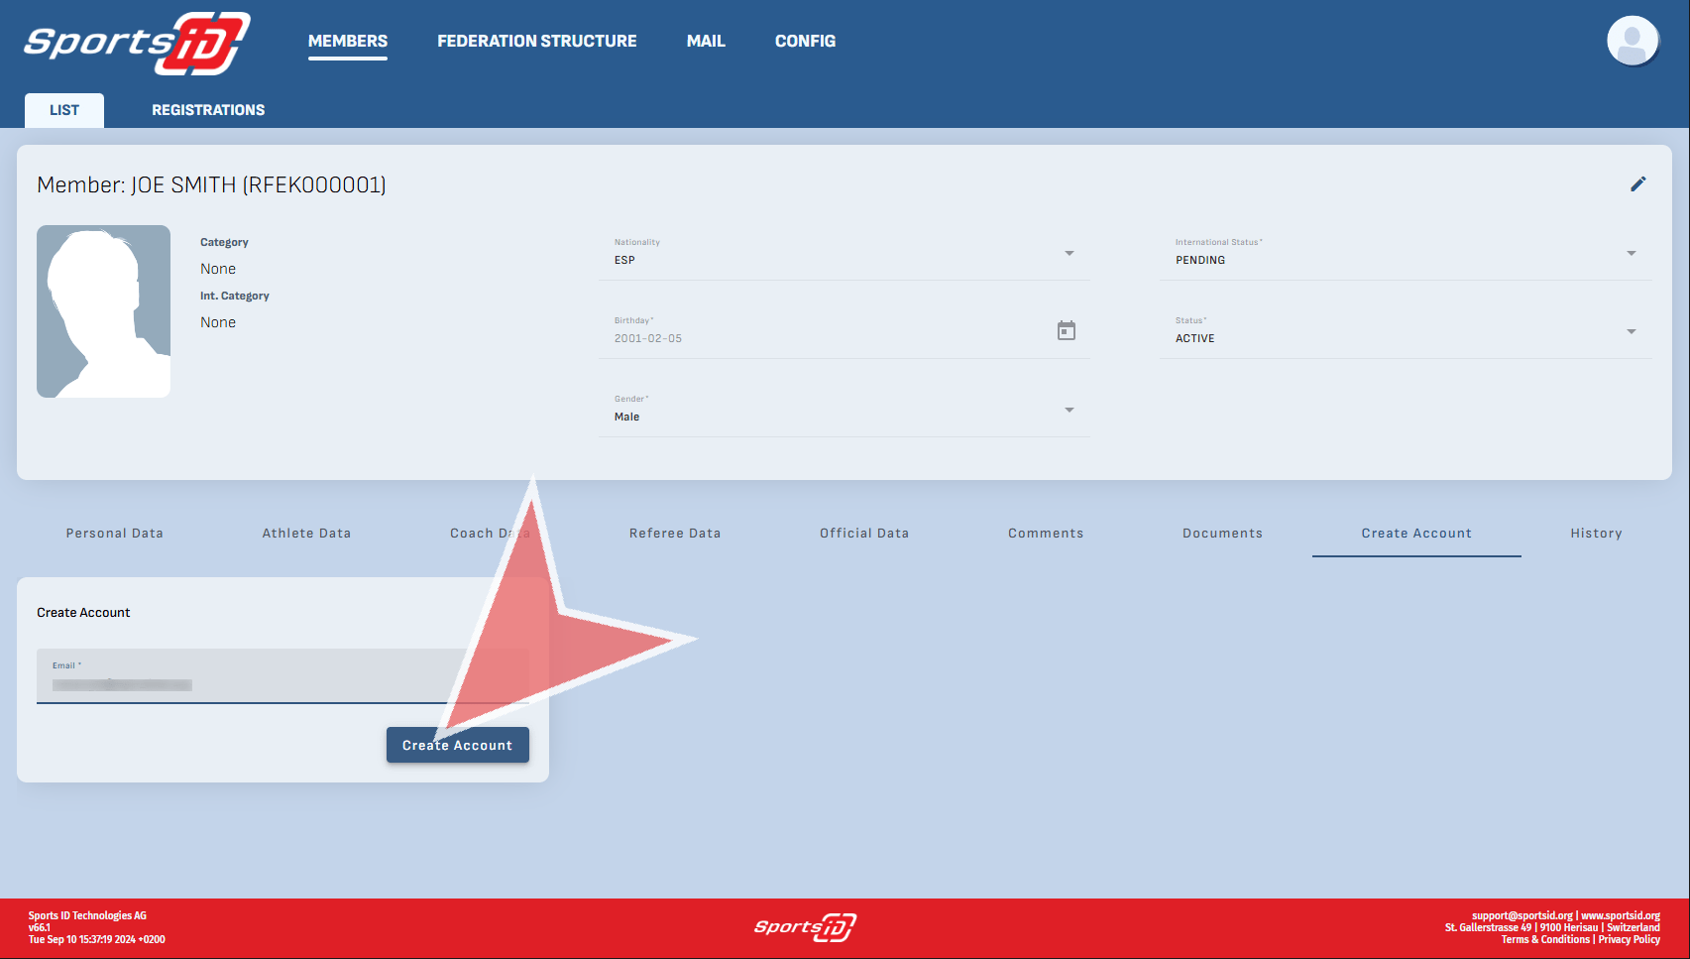Click the SportsID logo in header

tap(137, 44)
